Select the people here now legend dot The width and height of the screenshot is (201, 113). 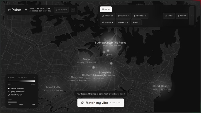[x=9, y=89]
